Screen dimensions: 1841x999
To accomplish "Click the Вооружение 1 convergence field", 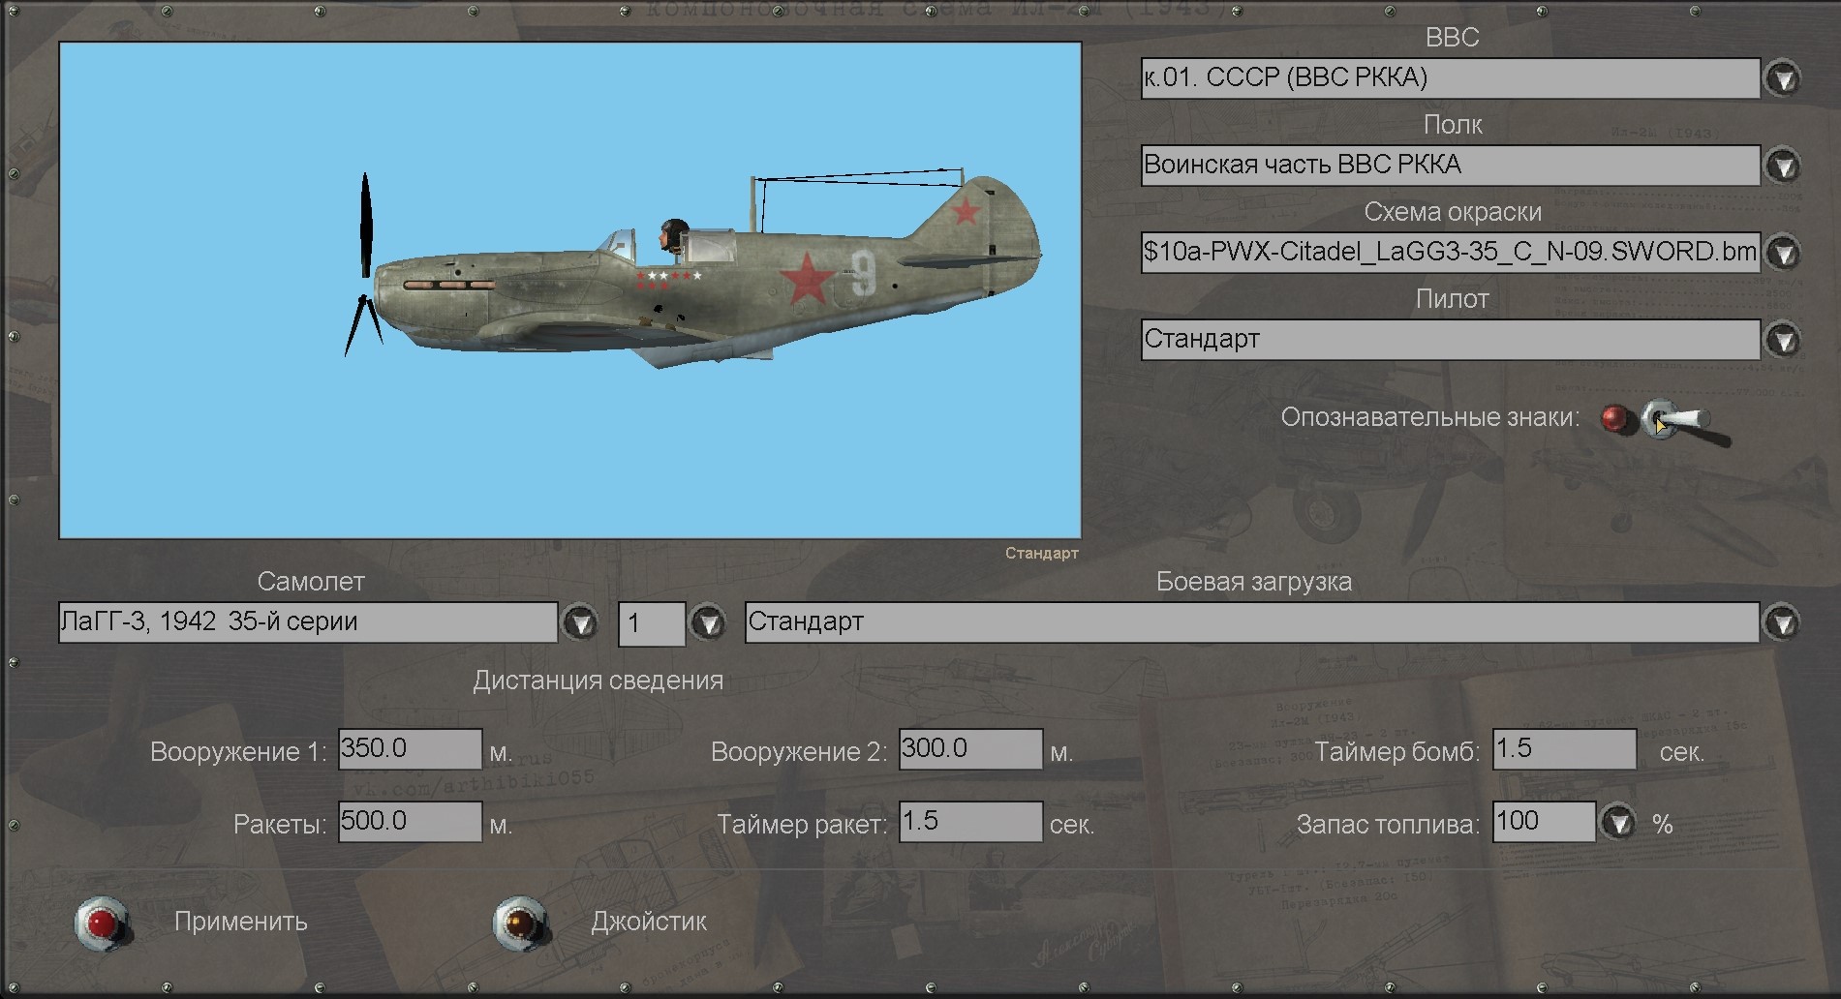I will tap(410, 749).
